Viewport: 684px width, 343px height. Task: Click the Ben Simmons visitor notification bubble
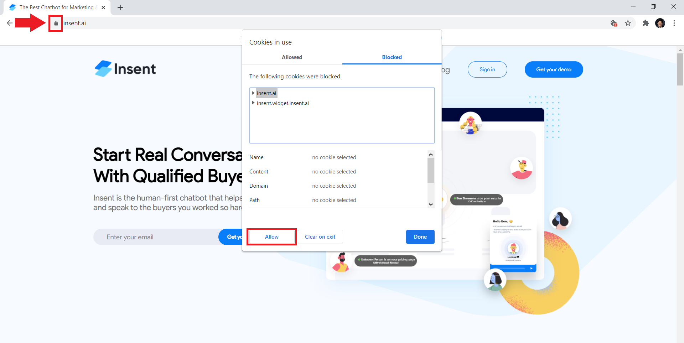[x=477, y=199]
